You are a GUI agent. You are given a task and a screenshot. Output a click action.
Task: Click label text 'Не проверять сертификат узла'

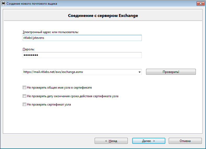click(x=49, y=104)
